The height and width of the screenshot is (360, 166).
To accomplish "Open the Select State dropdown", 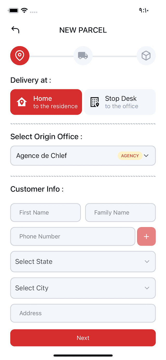I will (83, 261).
